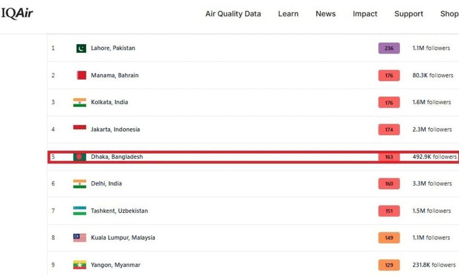
Task: Open the Impact navigation item
Action: coord(365,14)
